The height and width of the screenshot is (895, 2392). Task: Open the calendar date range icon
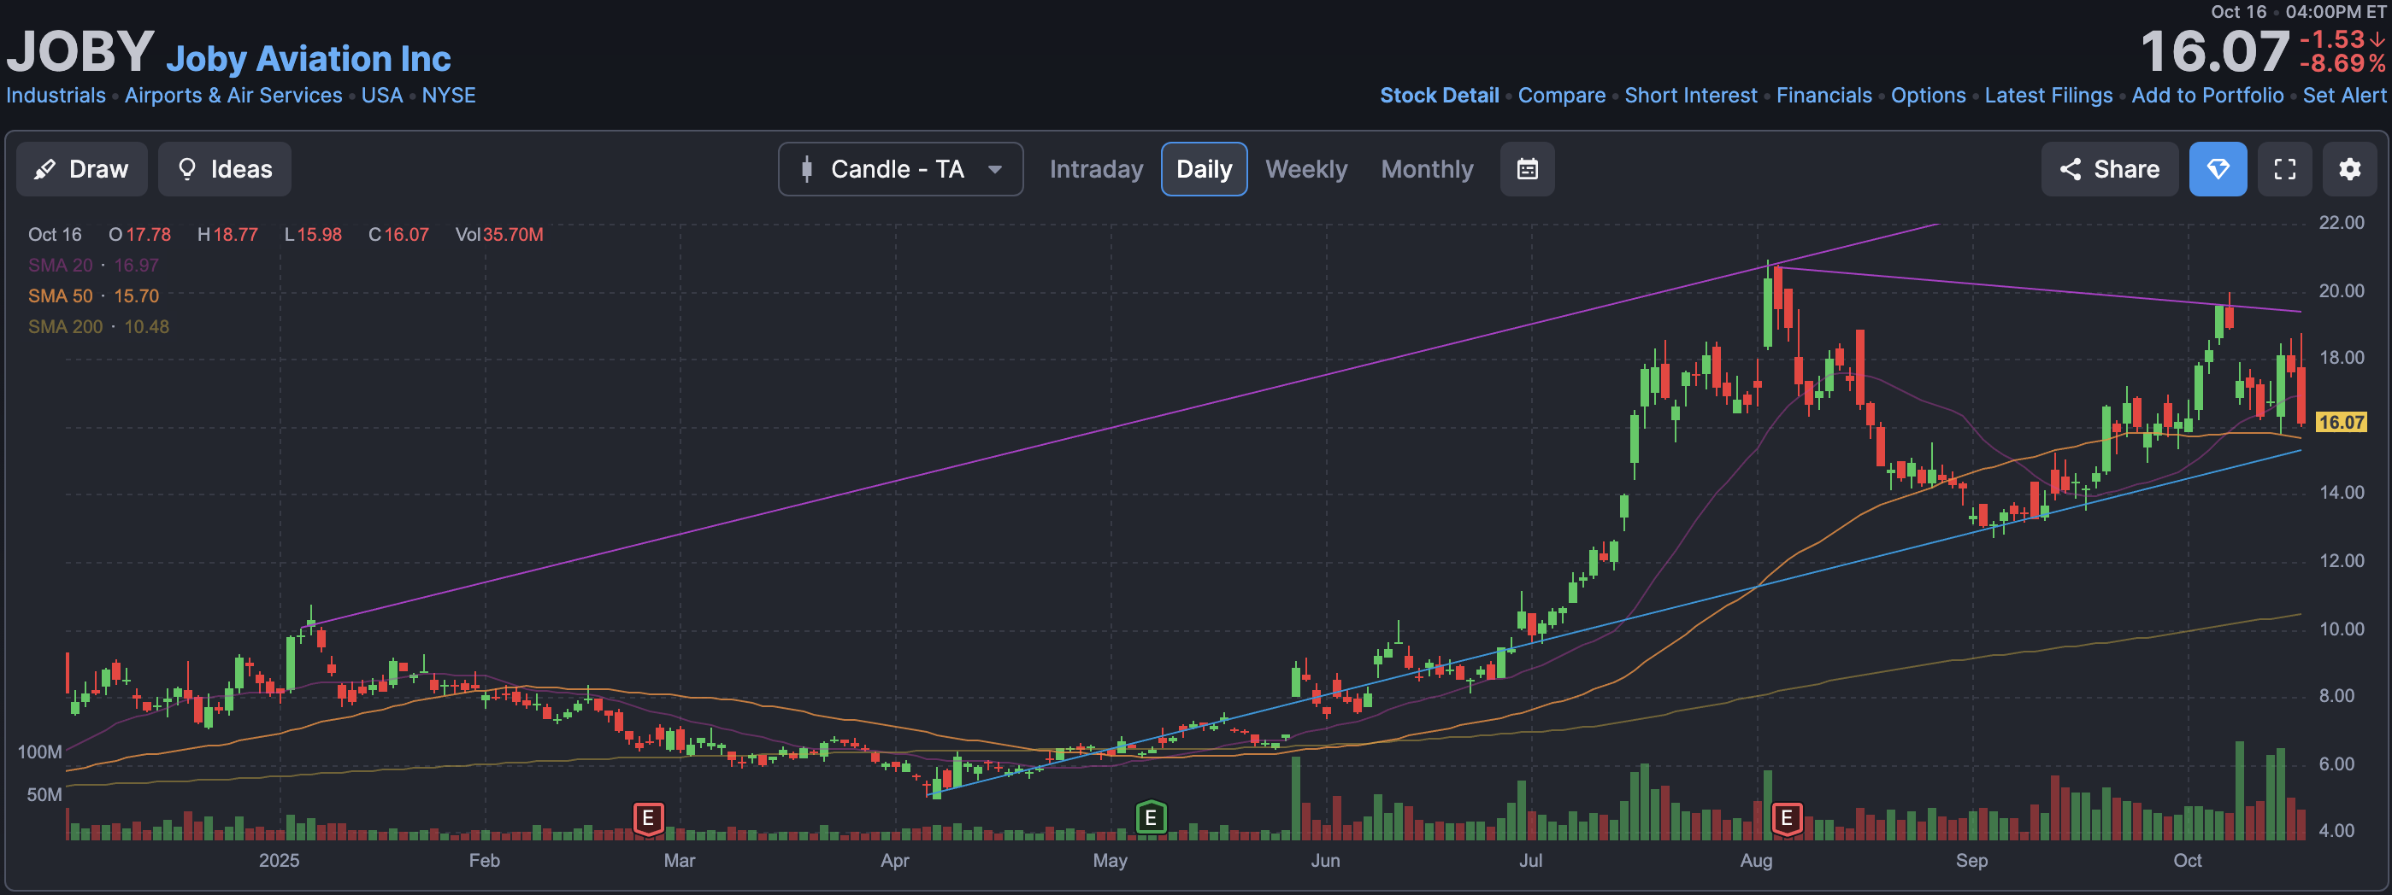(x=1528, y=169)
